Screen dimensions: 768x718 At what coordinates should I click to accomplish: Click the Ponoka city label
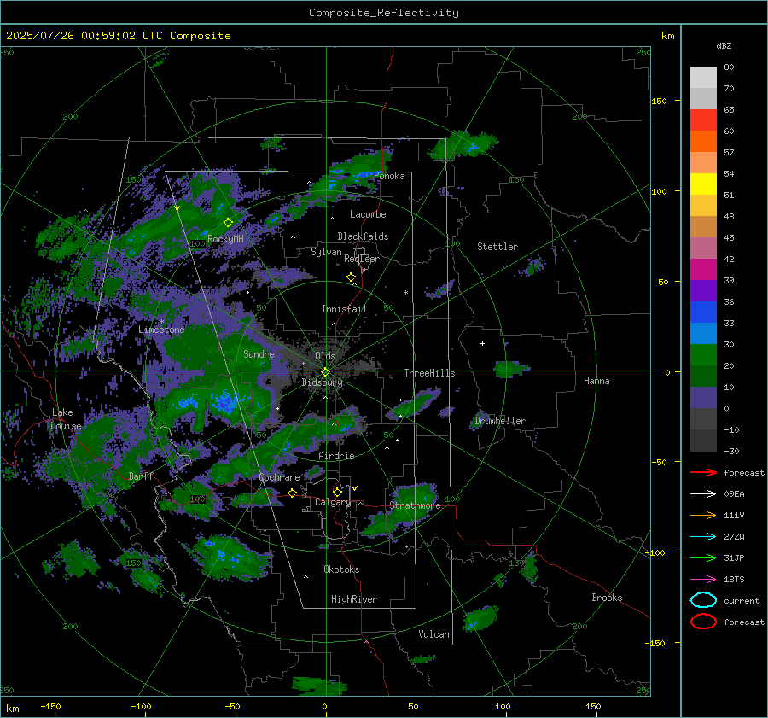(x=389, y=176)
